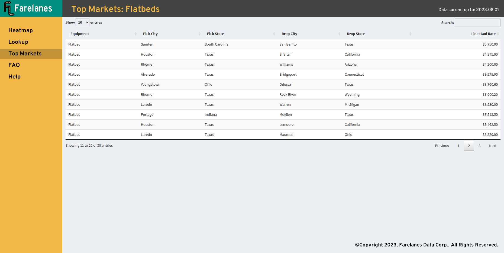Open the Help page
Viewport: 504px width, 253px height.
(x=14, y=77)
